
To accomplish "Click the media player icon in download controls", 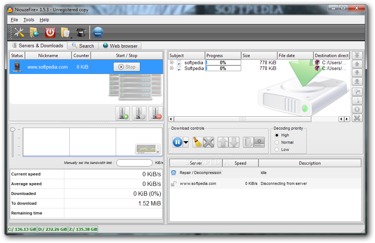I will coord(259,142).
